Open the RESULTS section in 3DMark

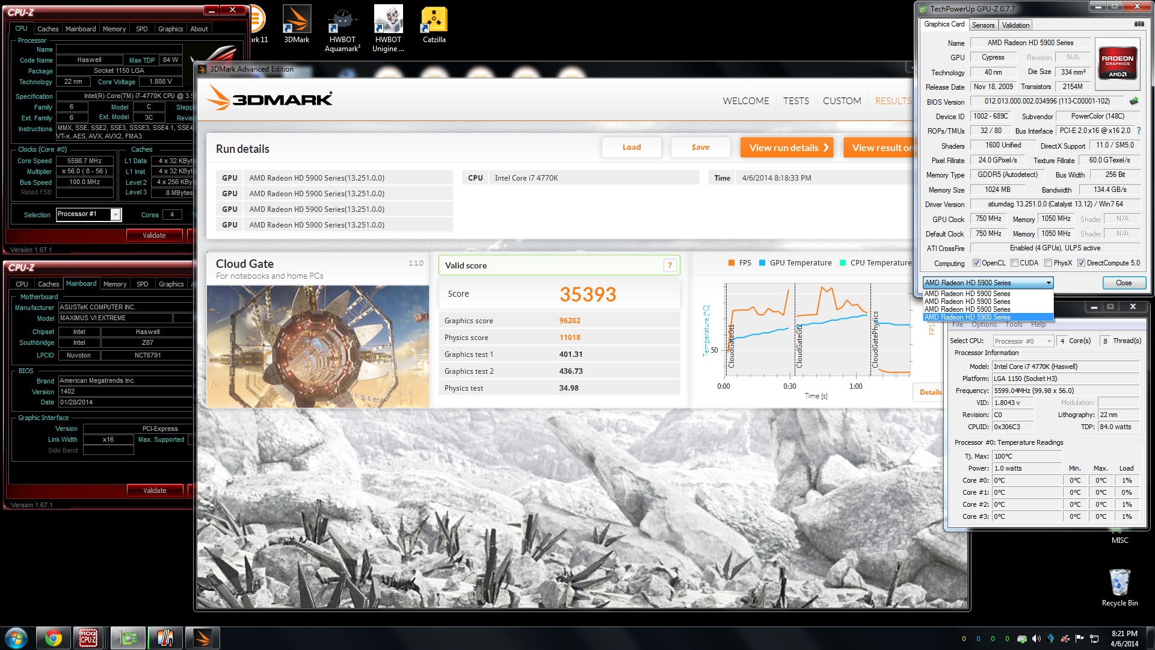click(x=893, y=101)
